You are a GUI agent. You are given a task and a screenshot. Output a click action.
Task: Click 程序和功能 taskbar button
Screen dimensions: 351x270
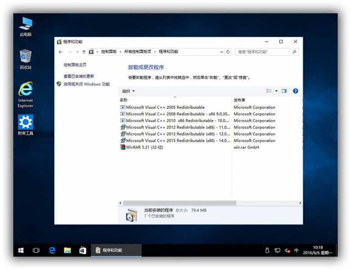click(x=116, y=250)
